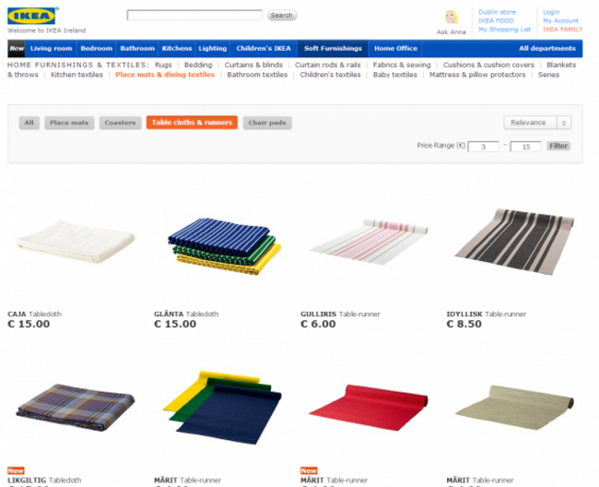Open Fabrics & sewing category
599x487 pixels.
tap(402, 65)
